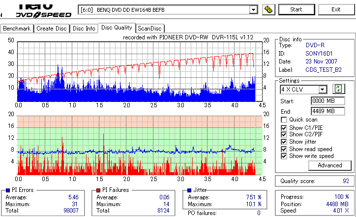Click the disc label CDS_TEST_B2

point(324,70)
